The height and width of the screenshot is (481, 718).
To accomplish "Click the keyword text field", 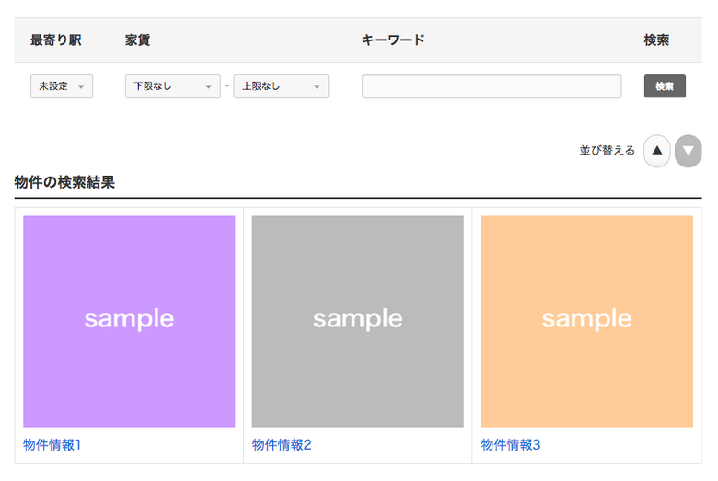I will [492, 86].
